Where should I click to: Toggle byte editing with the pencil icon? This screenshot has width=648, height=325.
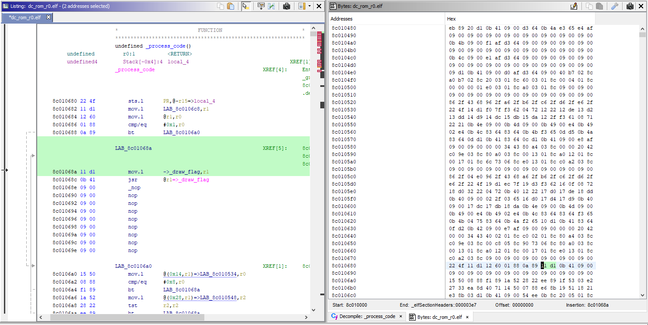coord(574,6)
